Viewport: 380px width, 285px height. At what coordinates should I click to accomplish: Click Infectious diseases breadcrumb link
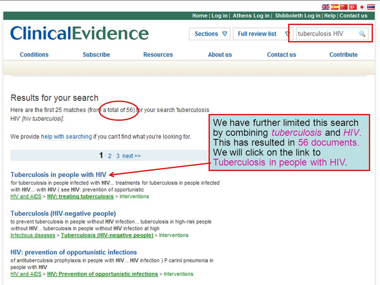click(33, 235)
